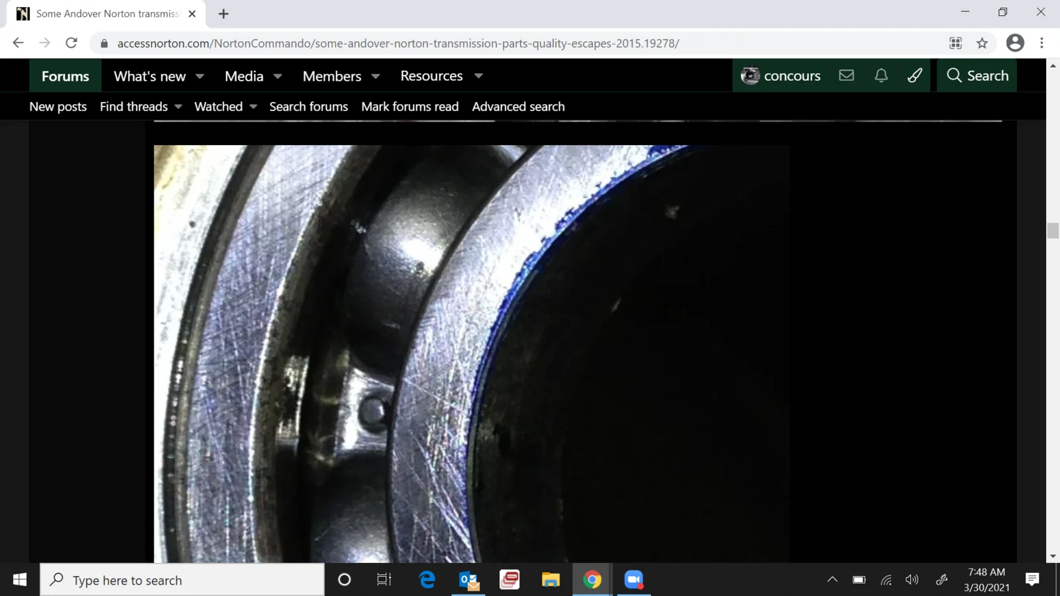Open the Forums tab

coord(65,76)
